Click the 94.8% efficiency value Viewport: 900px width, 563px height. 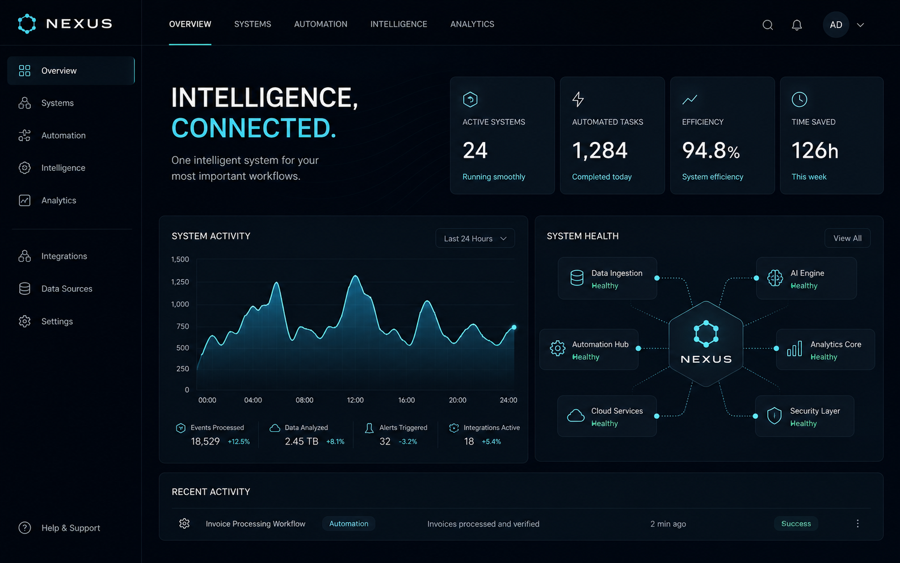point(711,151)
